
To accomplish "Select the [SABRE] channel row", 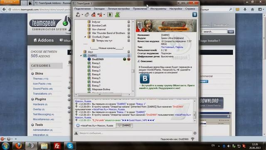I will click(x=107, y=55).
